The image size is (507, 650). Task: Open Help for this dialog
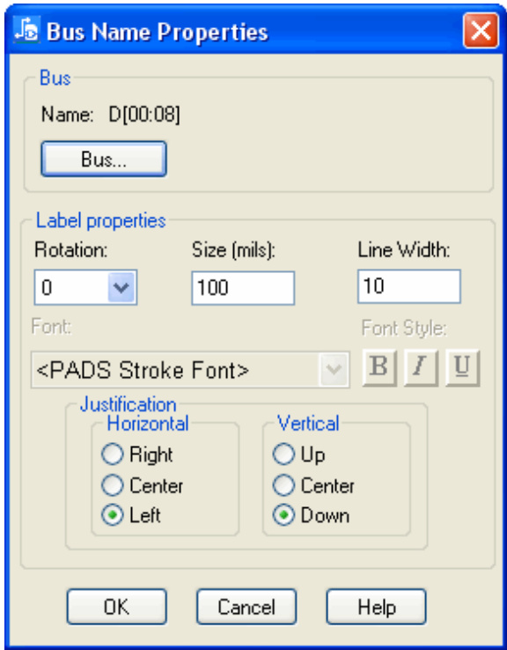coord(376,607)
